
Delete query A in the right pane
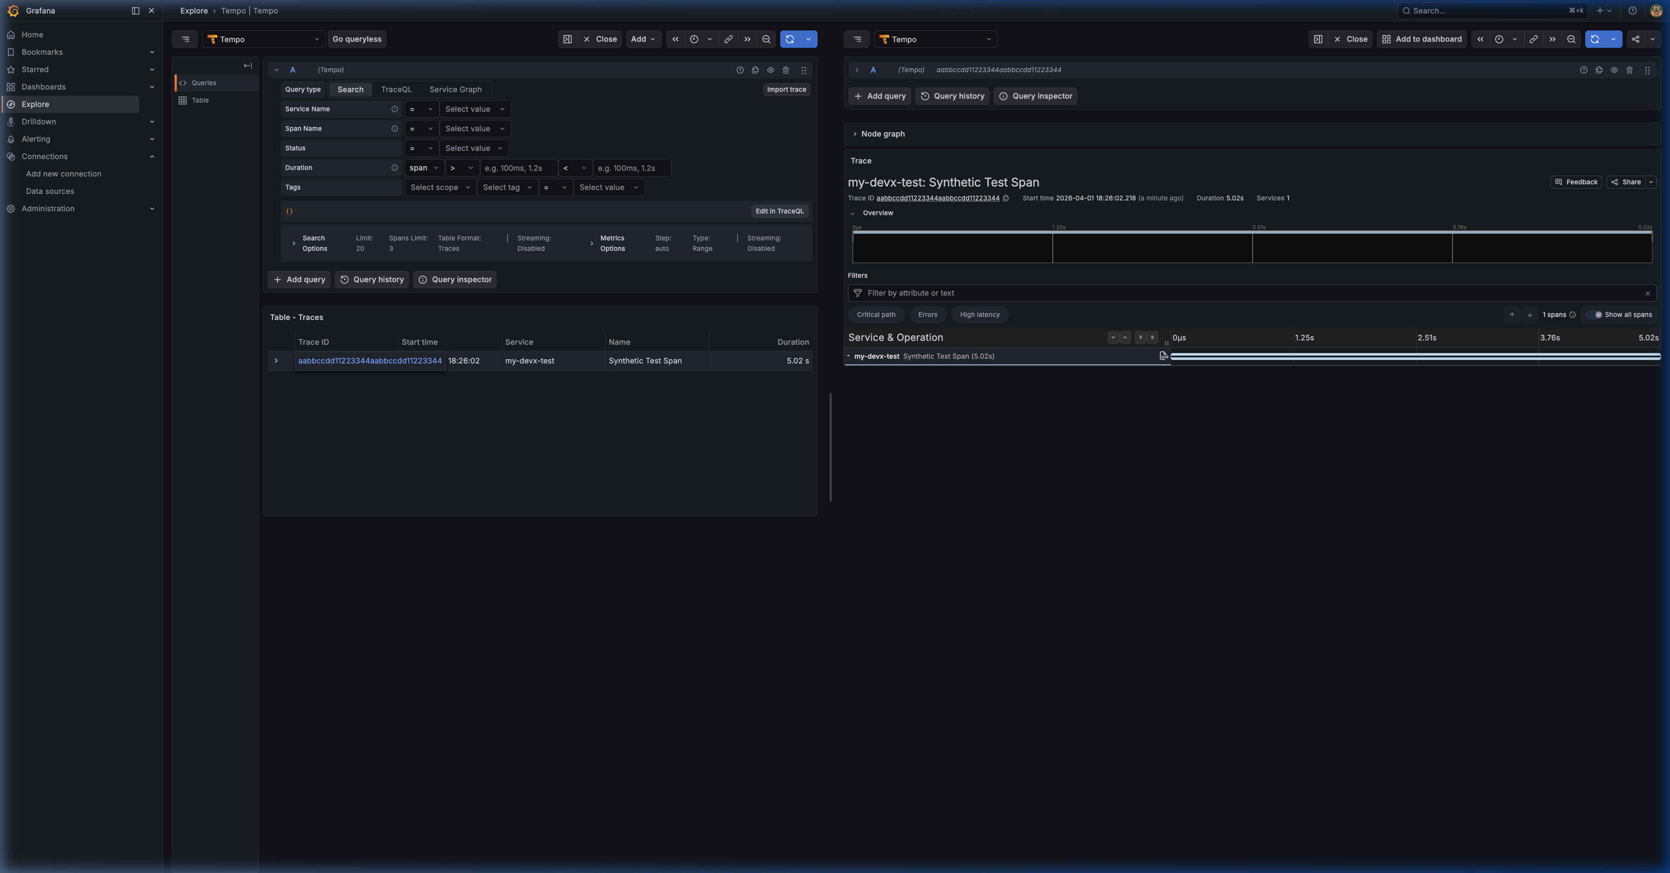1629,70
